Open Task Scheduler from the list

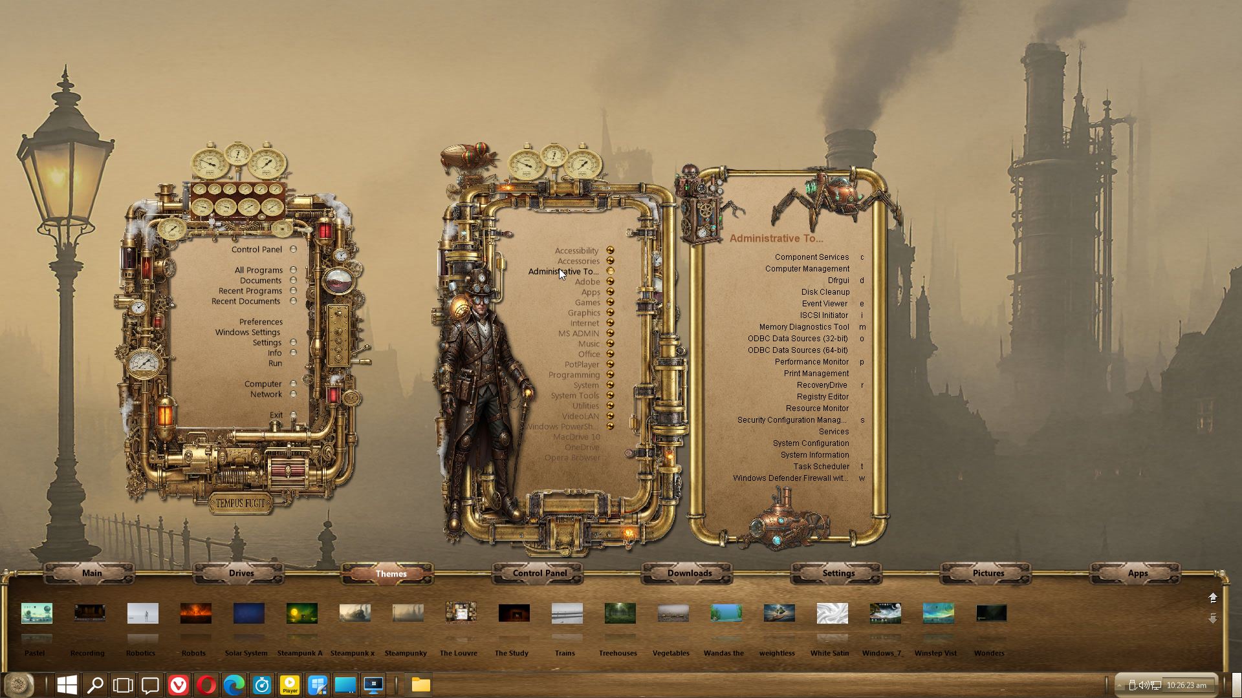click(821, 467)
